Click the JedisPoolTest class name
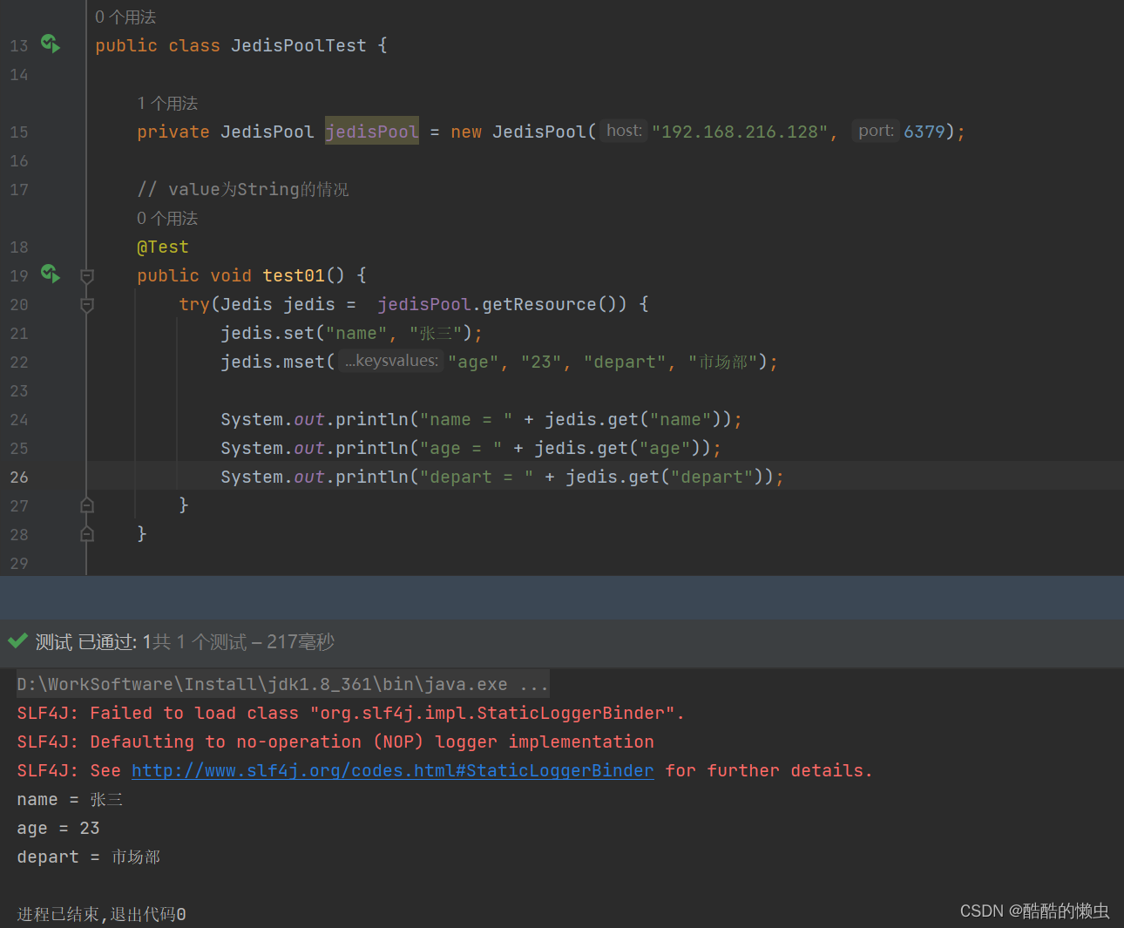 [x=299, y=45]
